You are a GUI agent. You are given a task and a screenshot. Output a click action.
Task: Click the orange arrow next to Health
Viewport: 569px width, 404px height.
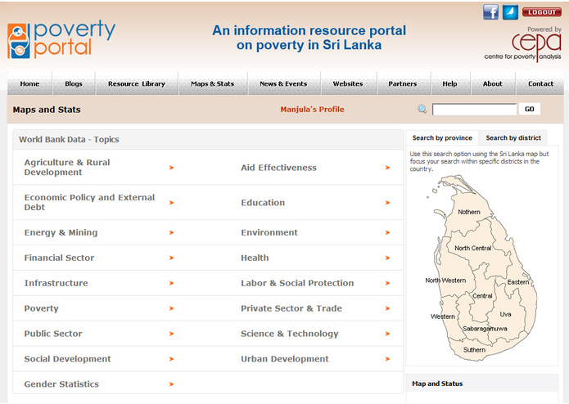(x=387, y=258)
